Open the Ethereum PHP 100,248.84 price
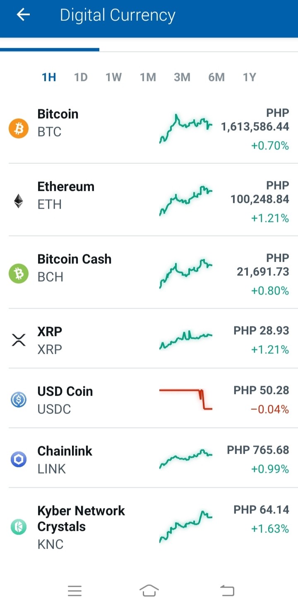Image resolution: width=298 pixels, height=607 pixels. click(x=260, y=199)
